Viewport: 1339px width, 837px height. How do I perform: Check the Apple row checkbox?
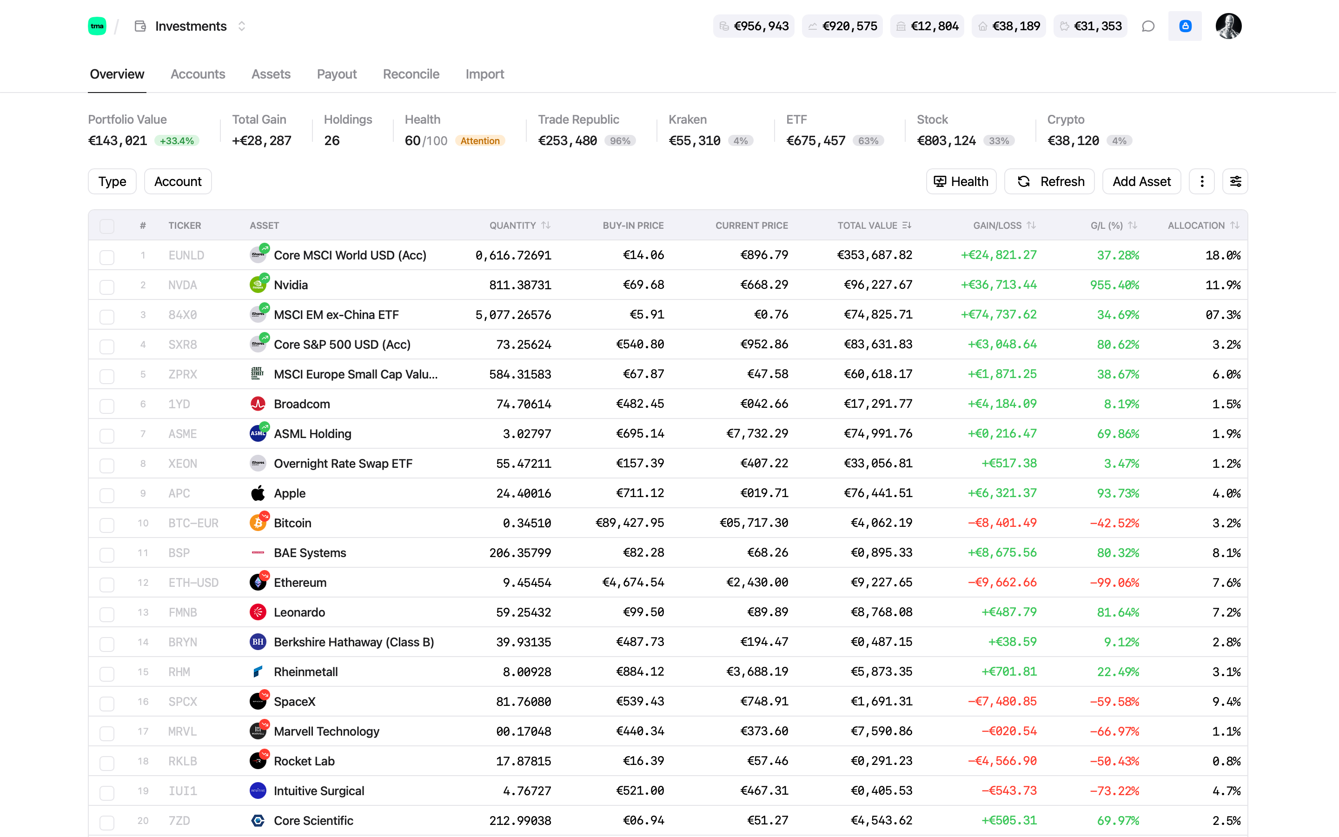point(107,494)
